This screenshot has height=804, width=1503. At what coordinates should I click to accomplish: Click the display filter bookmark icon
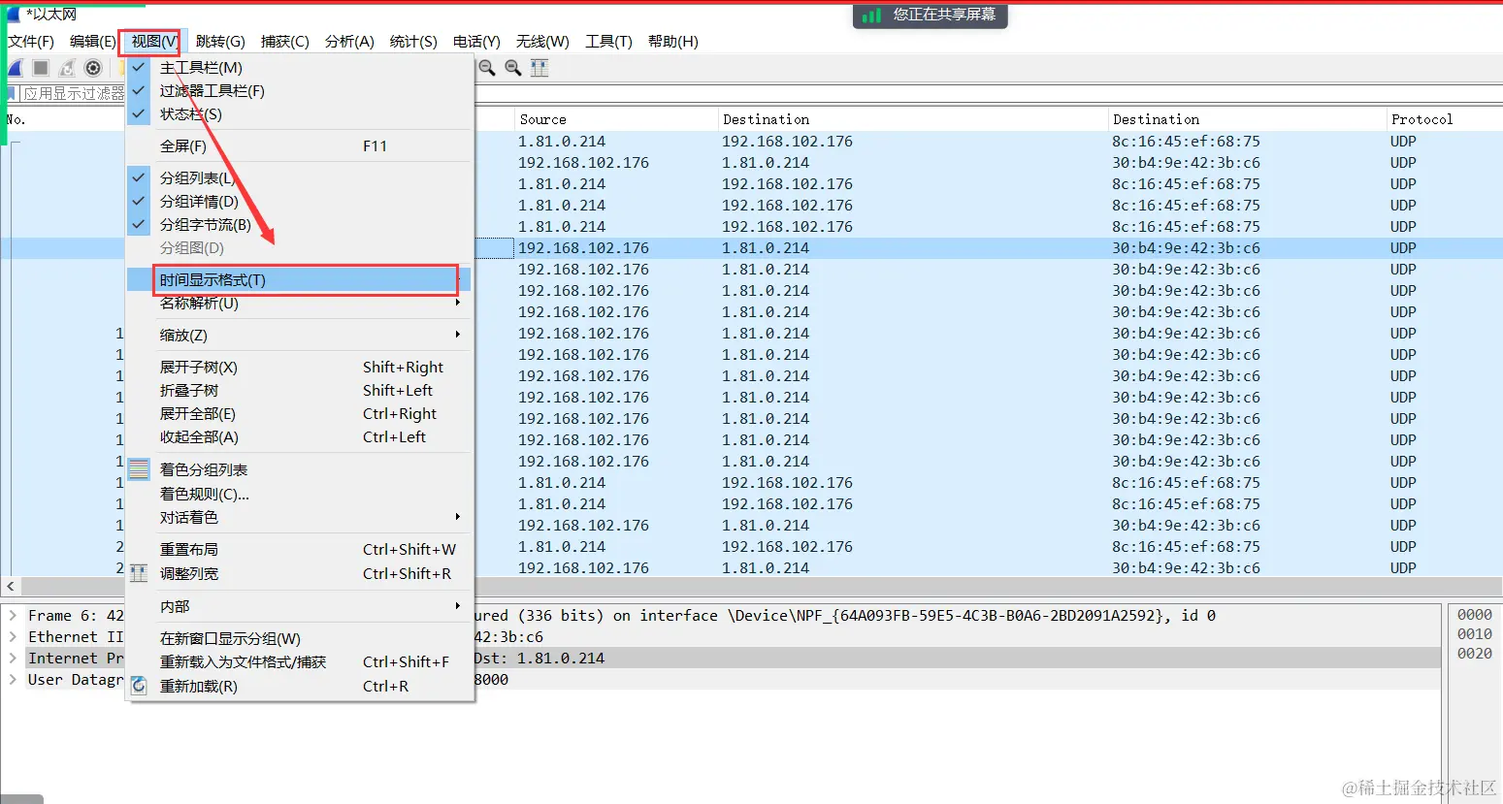[x=11, y=93]
